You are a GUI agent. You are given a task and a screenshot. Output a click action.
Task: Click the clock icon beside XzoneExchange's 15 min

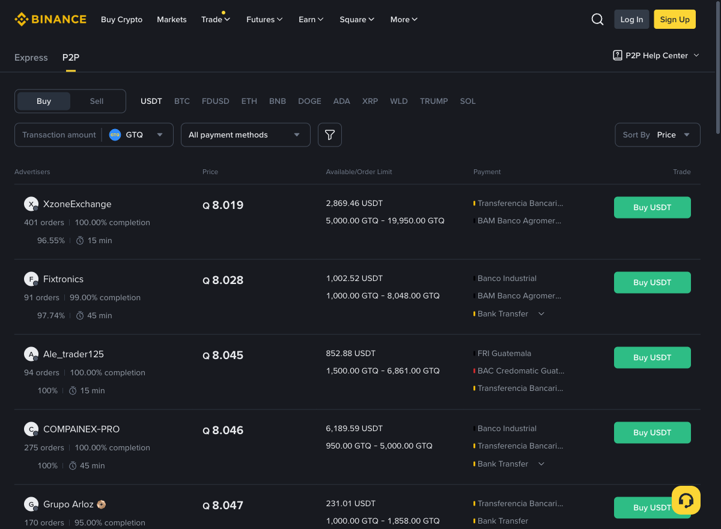(x=80, y=241)
